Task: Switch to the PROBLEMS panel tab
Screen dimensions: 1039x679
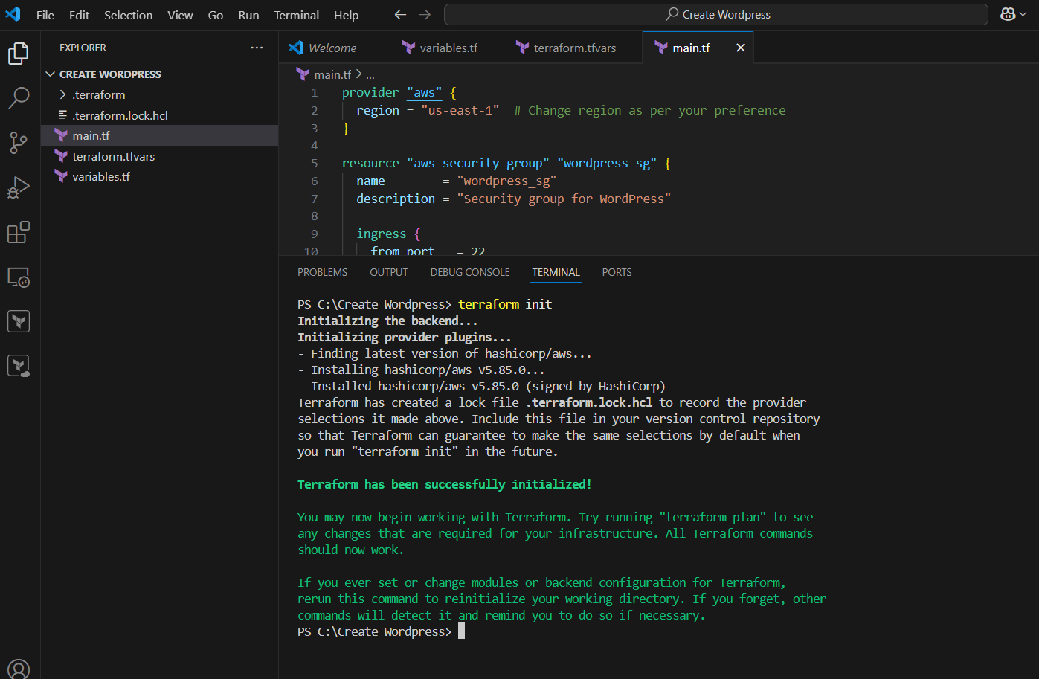Action: coord(322,272)
